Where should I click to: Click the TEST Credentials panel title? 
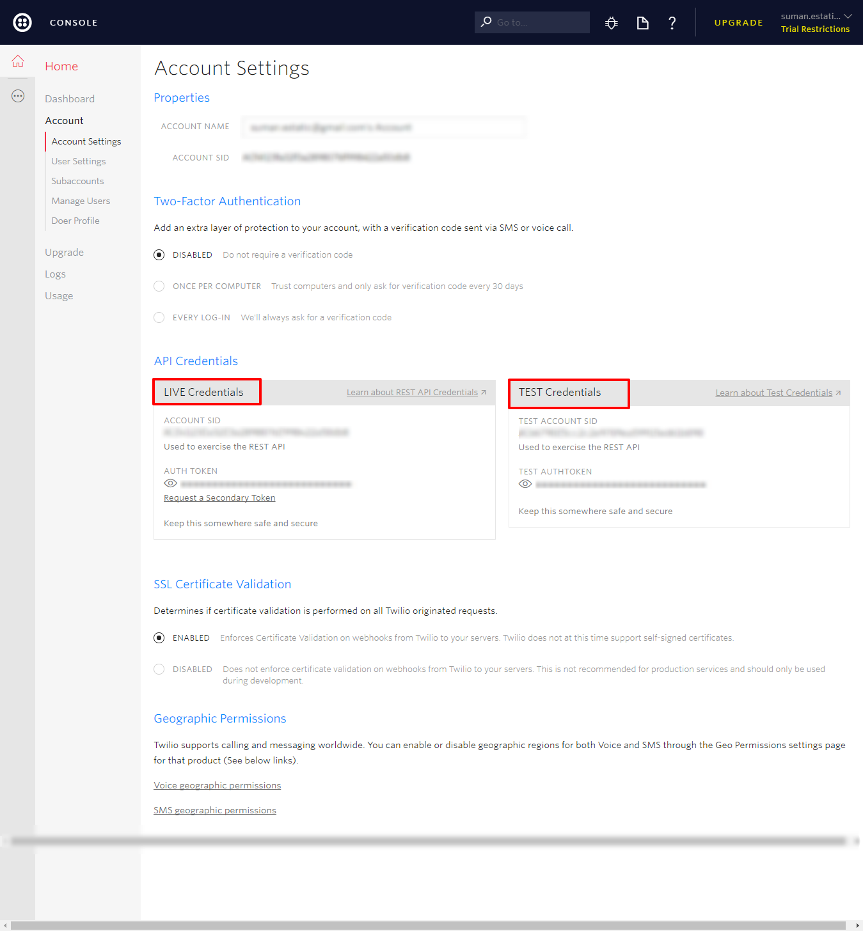click(560, 392)
